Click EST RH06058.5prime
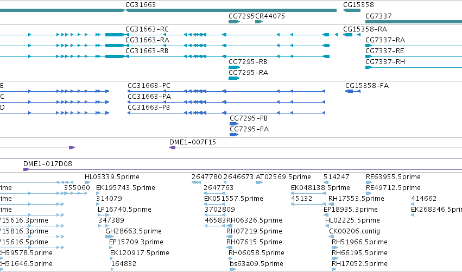This screenshot has height=272, width=462. tap(256, 253)
